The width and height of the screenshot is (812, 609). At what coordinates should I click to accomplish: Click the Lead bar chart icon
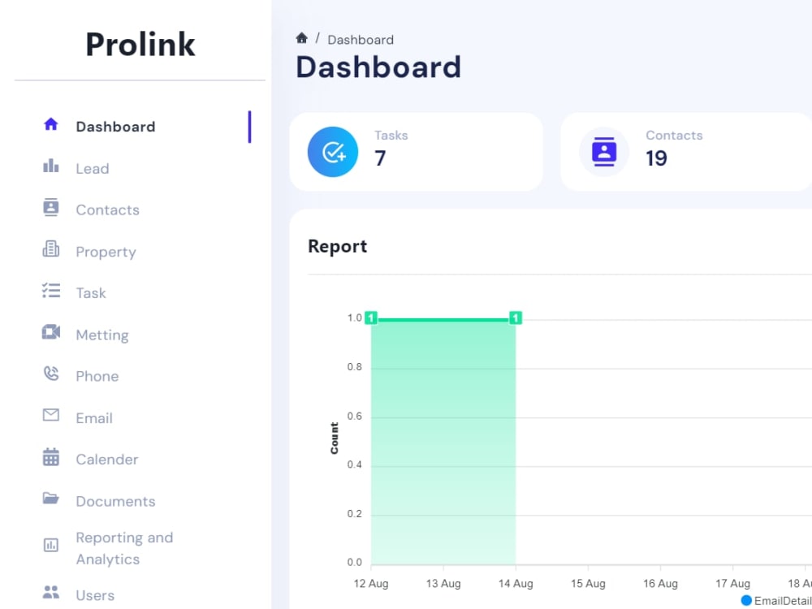coord(50,166)
